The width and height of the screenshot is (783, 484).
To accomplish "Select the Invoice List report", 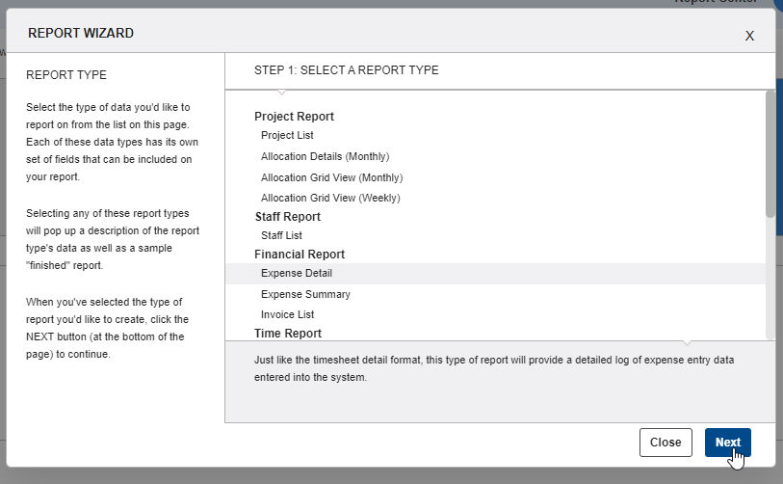I will pos(287,314).
